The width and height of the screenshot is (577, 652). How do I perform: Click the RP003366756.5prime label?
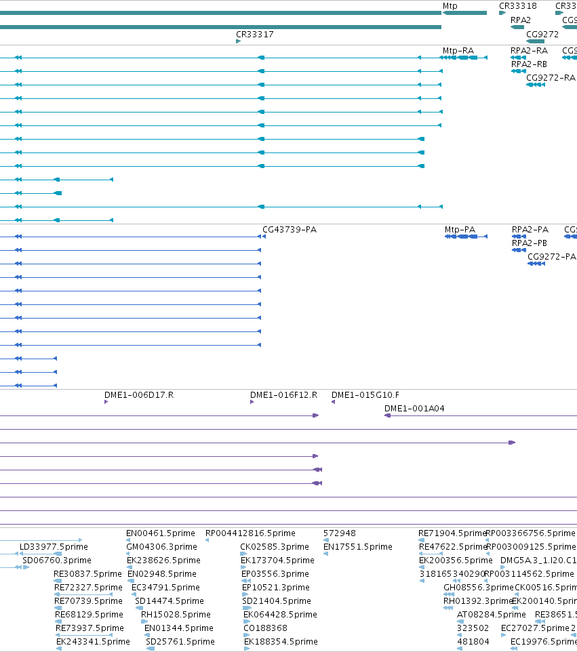pyautogui.click(x=530, y=533)
